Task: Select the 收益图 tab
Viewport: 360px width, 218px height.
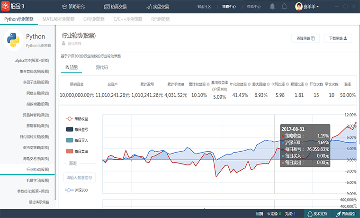Action: click(72, 67)
